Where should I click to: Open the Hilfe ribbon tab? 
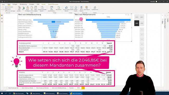[38, 4]
